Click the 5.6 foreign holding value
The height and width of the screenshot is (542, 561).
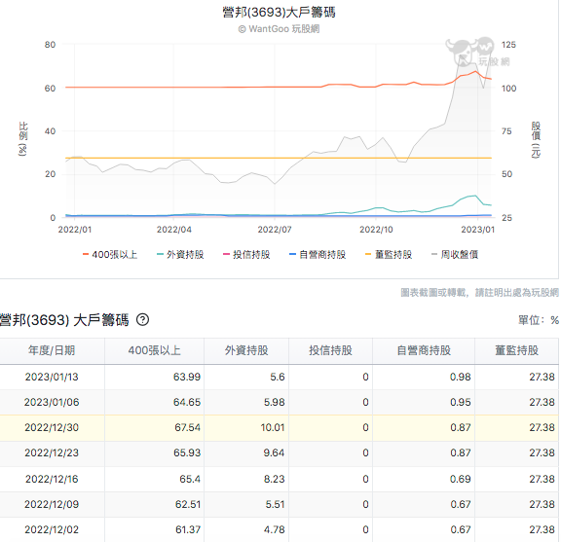tap(278, 377)
